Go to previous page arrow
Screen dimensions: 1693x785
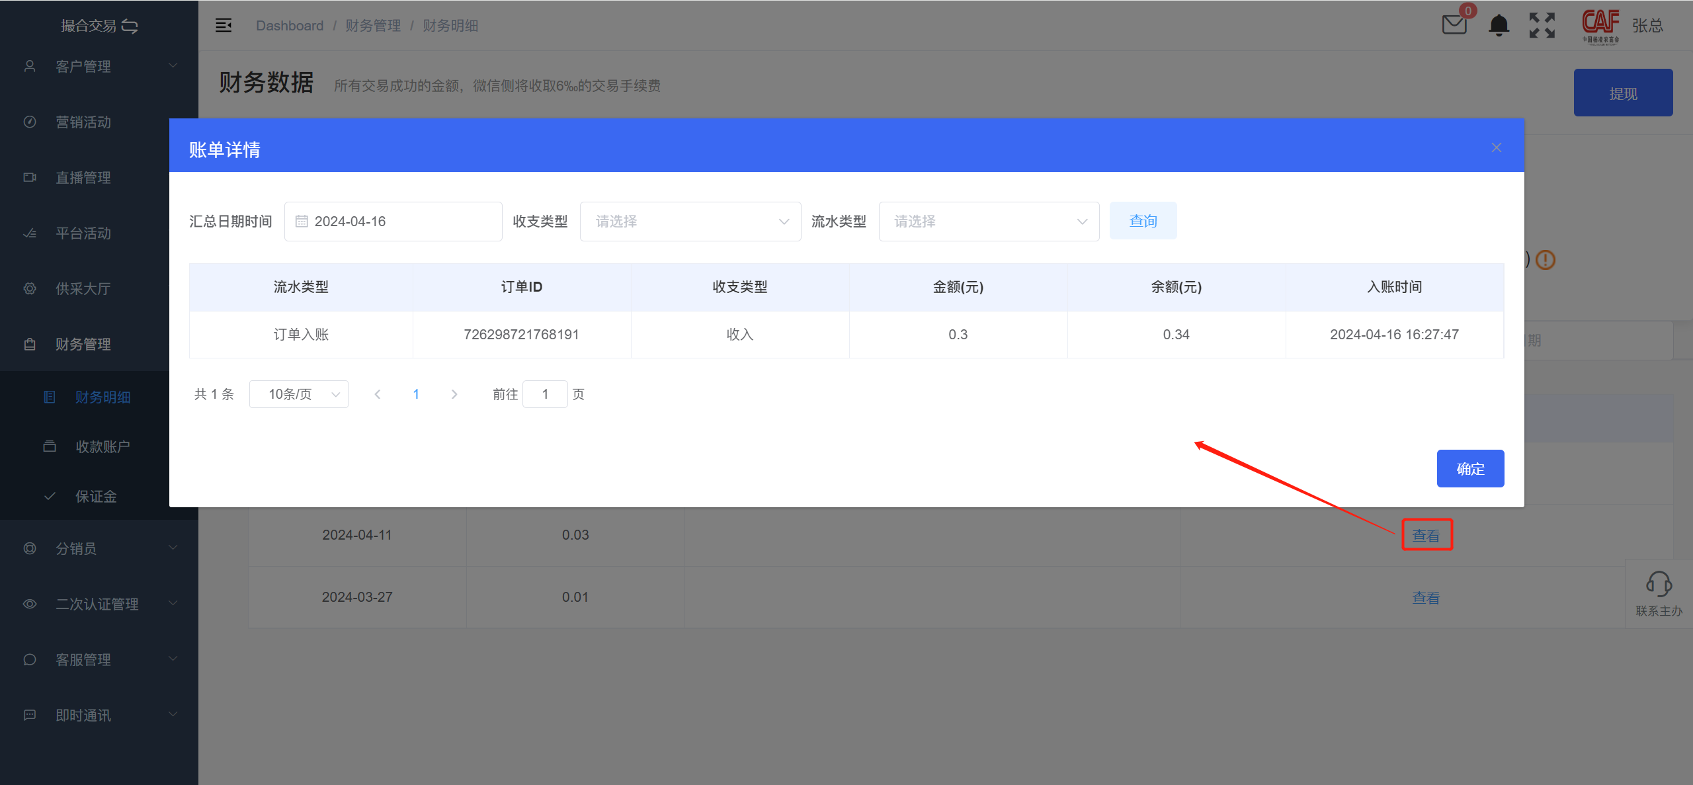click(x=378, y=394)
